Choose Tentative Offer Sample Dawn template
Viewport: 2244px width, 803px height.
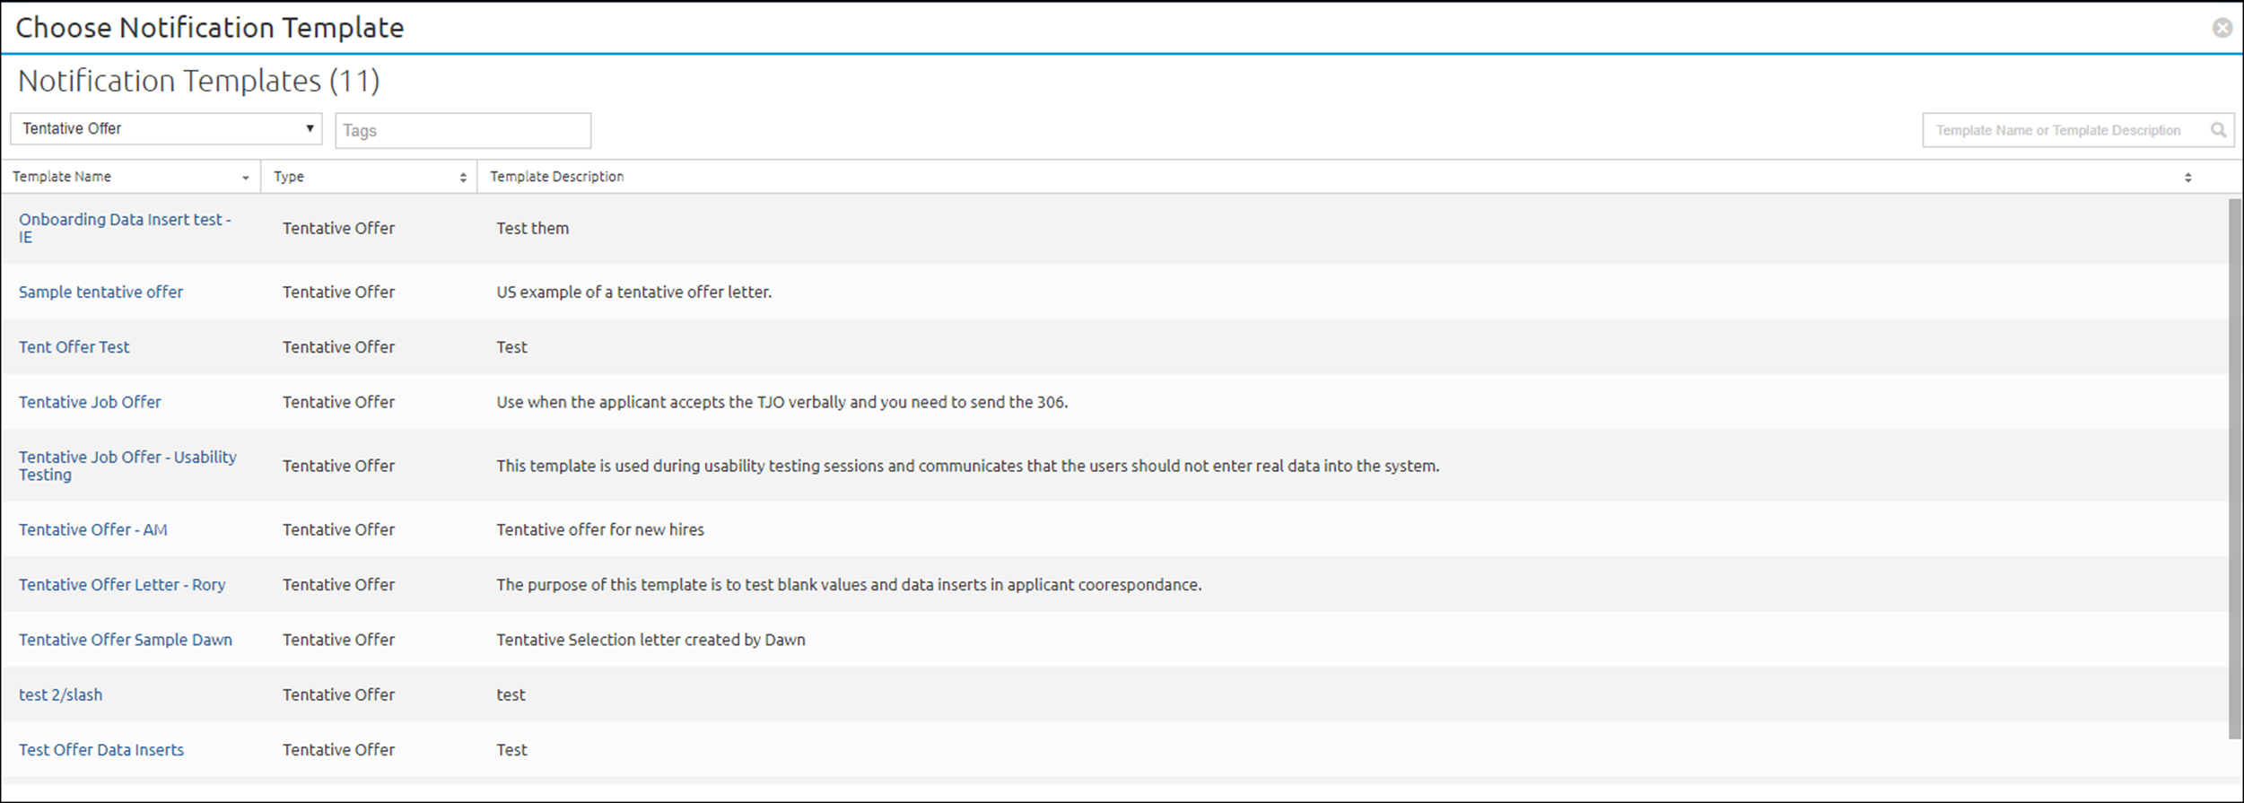coord(125,640)
